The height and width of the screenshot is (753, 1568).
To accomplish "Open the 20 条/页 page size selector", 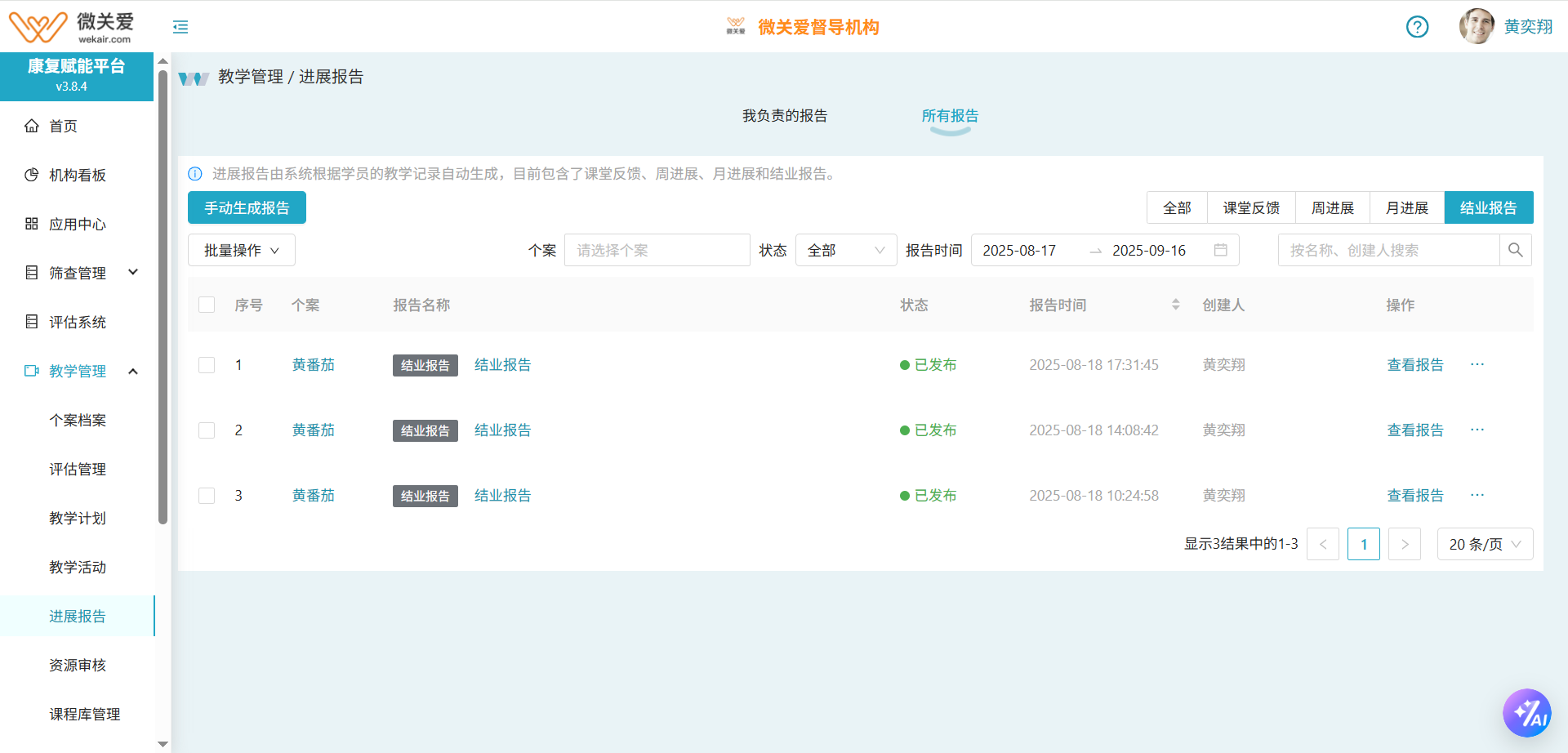I will pos(1484,544).
